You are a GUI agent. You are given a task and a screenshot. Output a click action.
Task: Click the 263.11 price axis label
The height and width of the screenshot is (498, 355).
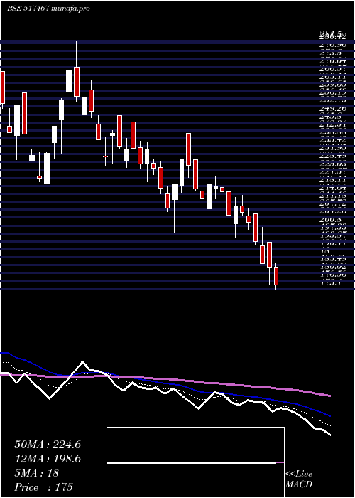(x=333, y=77)
